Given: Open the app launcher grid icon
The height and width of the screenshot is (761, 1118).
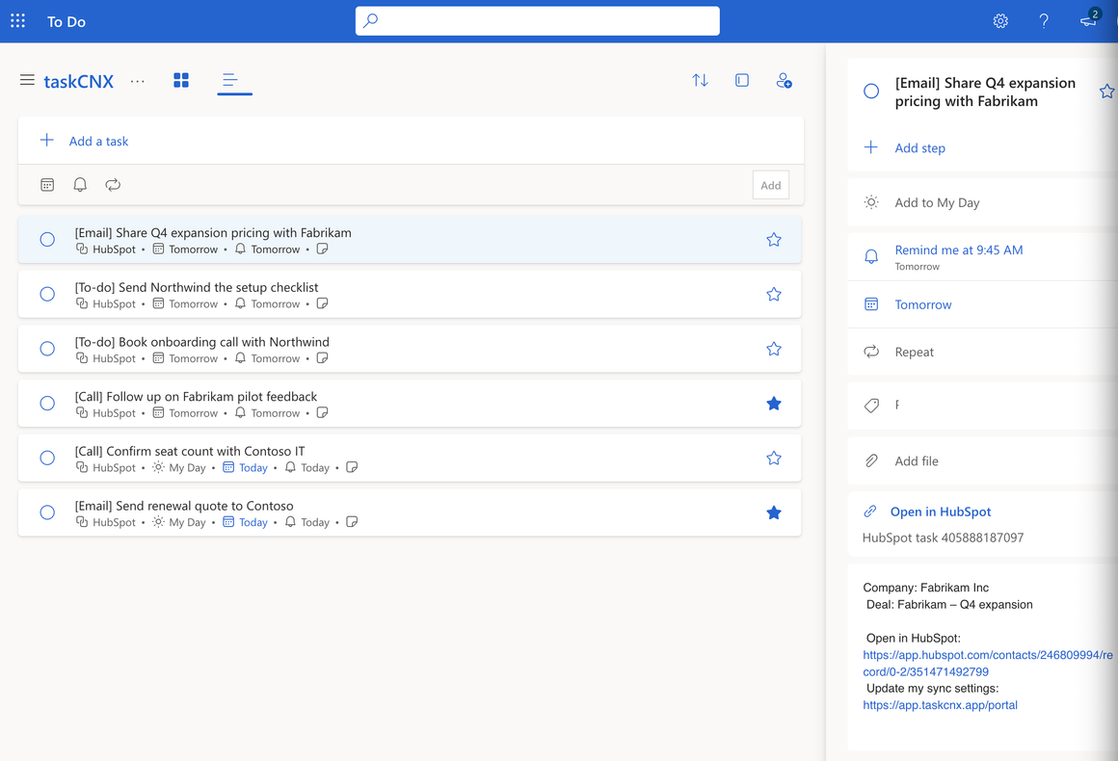Looking at the screenshot, I should pyautogui.click(x=17, y=20).
